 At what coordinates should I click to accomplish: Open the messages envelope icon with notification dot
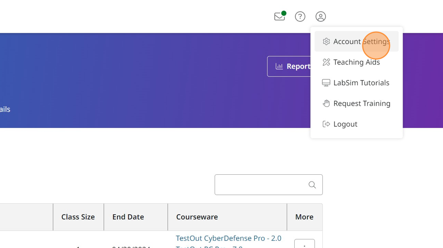point(279,17)
